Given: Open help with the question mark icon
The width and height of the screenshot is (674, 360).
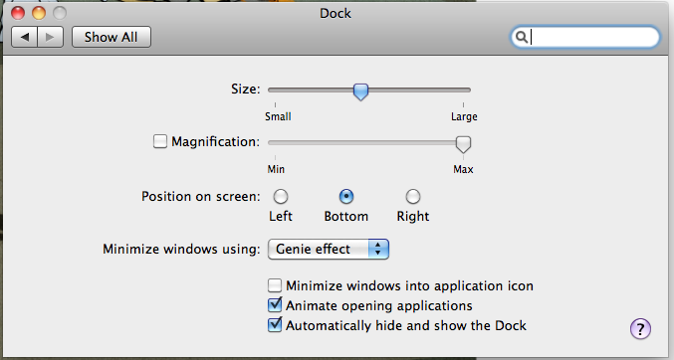Looking at the screenshot, I should (640, 329).
